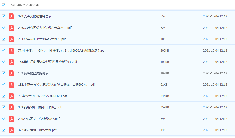Open 70.餐饮案例：街边小饭馆的O2O.pdf
The image size is (235, 138).
42,96
